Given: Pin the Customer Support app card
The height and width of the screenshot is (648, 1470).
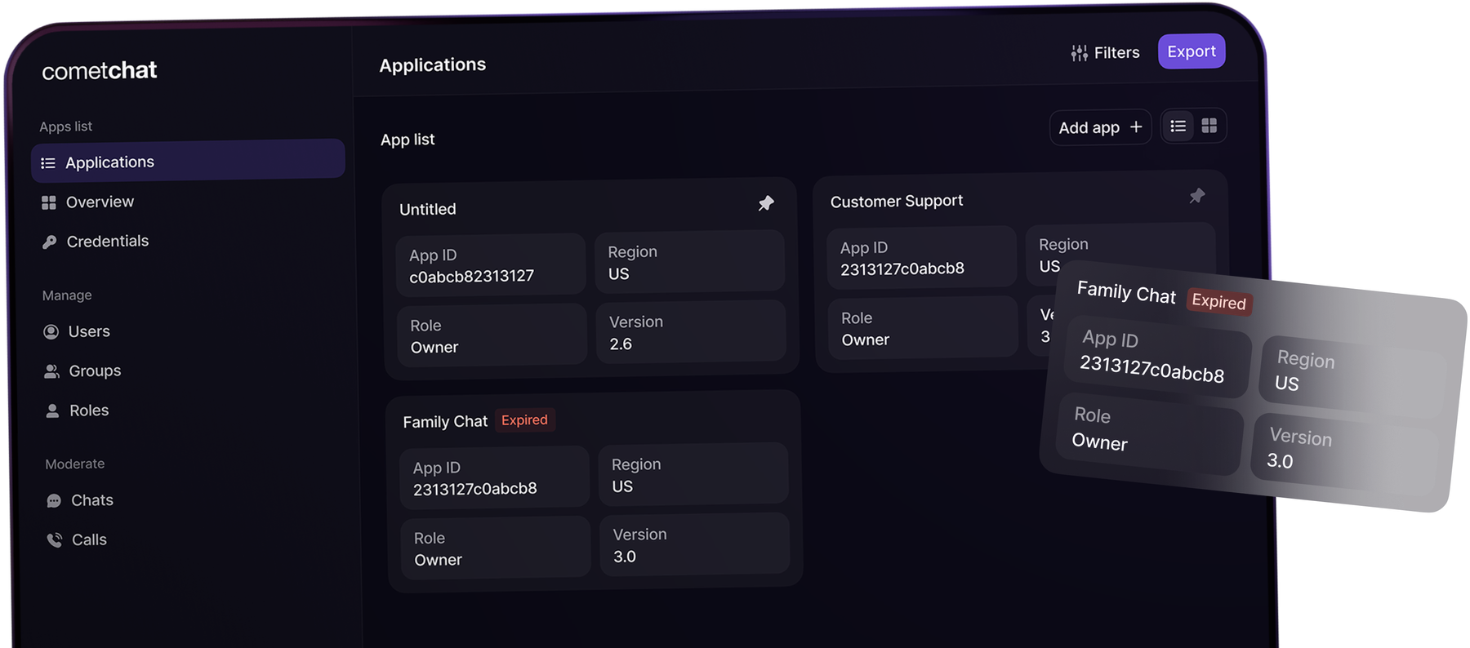Looking at the screenshot, I should [1196, 196].
